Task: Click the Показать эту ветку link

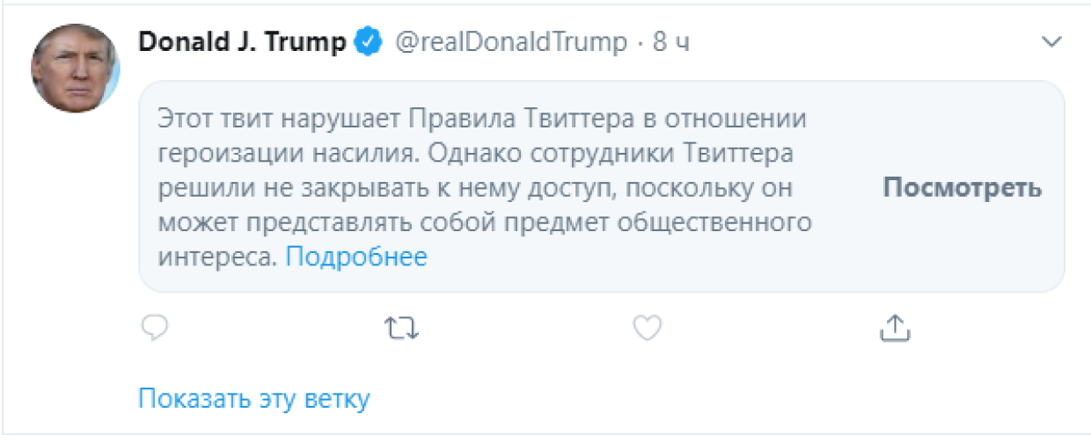Action: tap(254, 399)
